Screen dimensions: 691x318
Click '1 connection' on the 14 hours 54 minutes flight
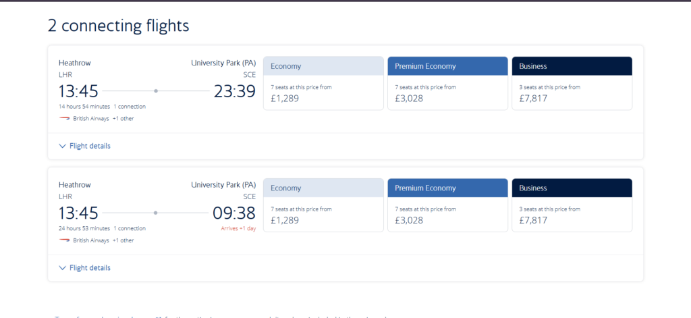(x=130, y=106)
